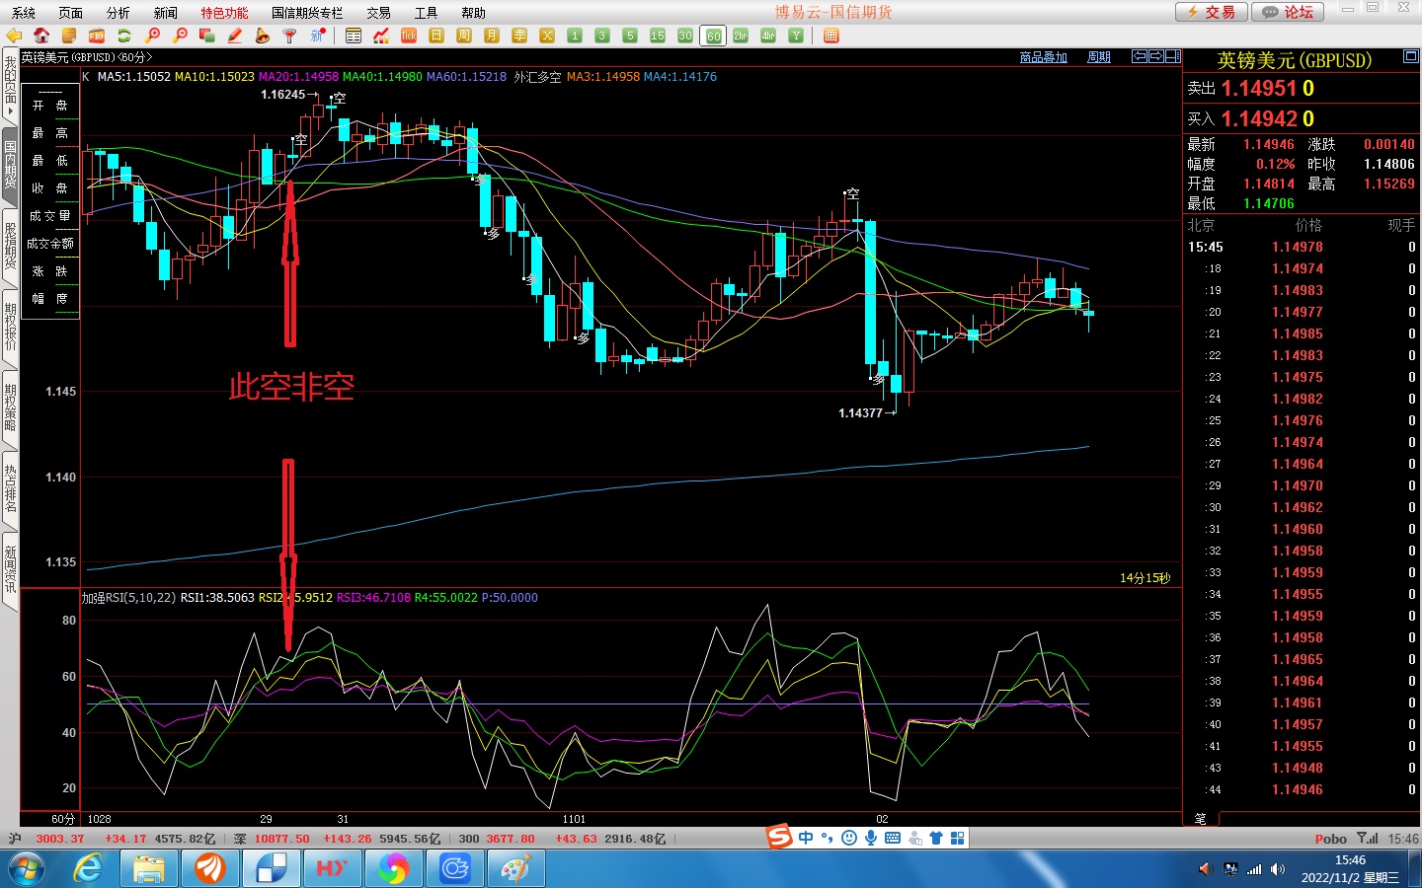
Task: Select the 我的页面 side tab
Action: pyautogui.click(x=10, y=86)
